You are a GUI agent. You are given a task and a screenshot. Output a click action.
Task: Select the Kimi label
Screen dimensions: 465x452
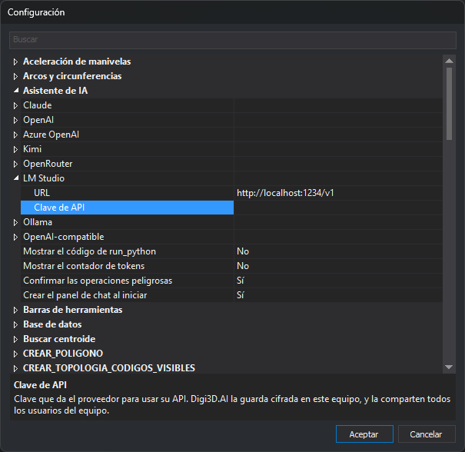(x=32, y=149)
